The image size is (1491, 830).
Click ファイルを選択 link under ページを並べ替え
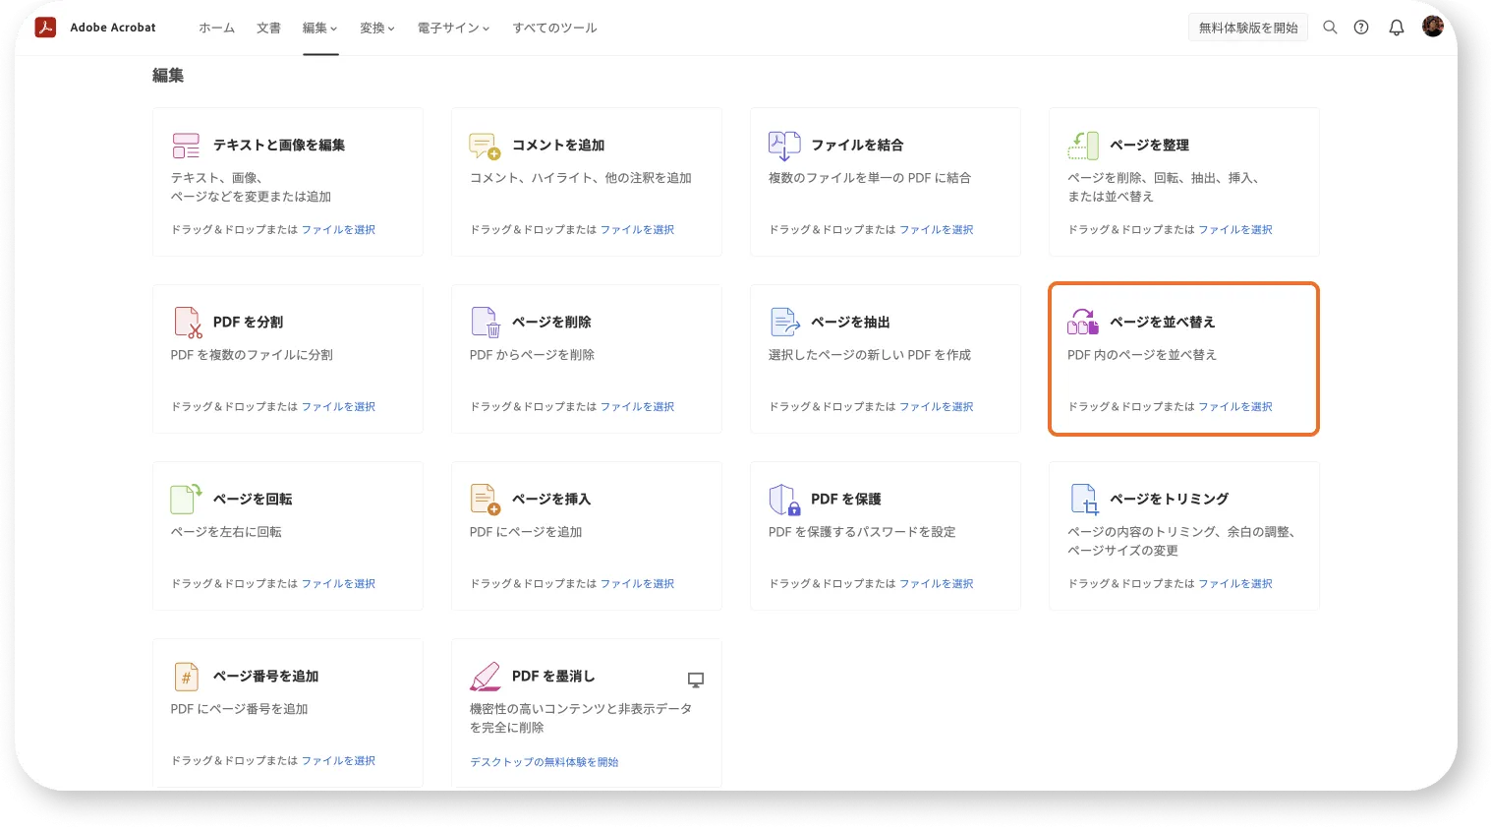point(1234,407)
